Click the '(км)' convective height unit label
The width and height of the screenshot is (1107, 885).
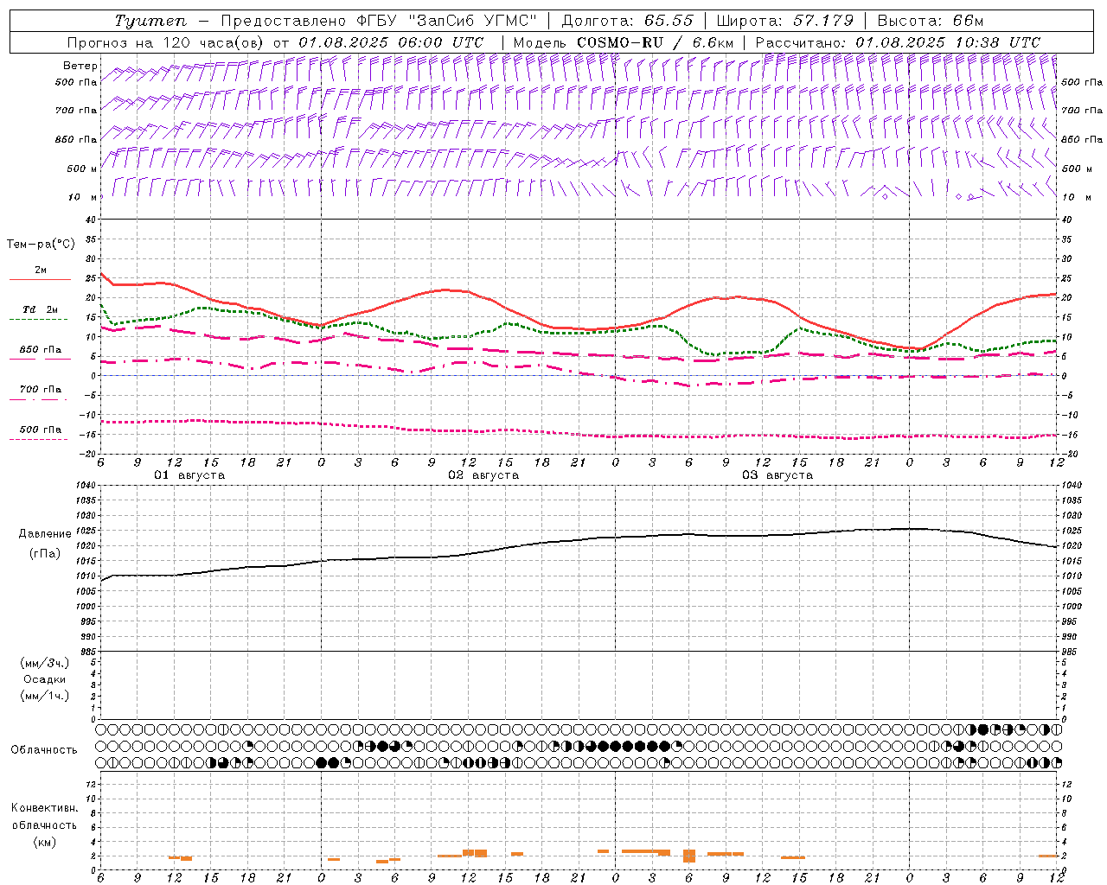point(44,842)
